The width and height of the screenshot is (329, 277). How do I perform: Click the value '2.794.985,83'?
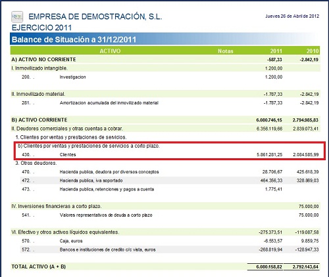305,120
